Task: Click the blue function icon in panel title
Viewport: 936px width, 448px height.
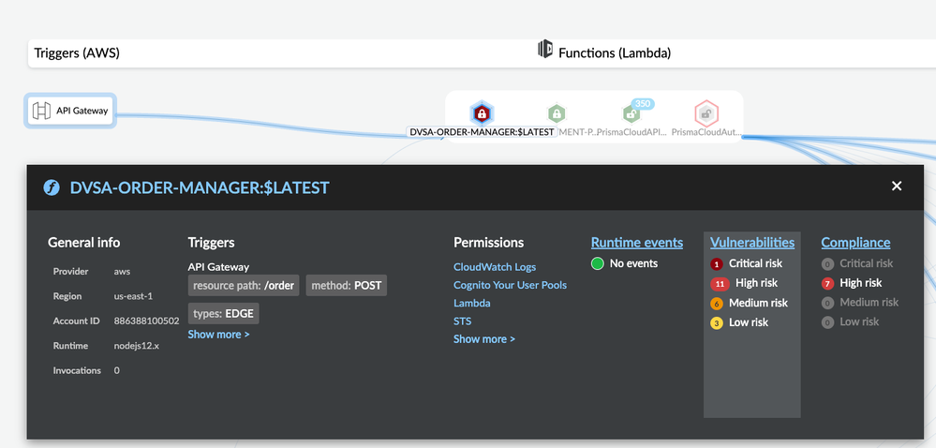Action: pyautogui.click(x=52, y=187)
